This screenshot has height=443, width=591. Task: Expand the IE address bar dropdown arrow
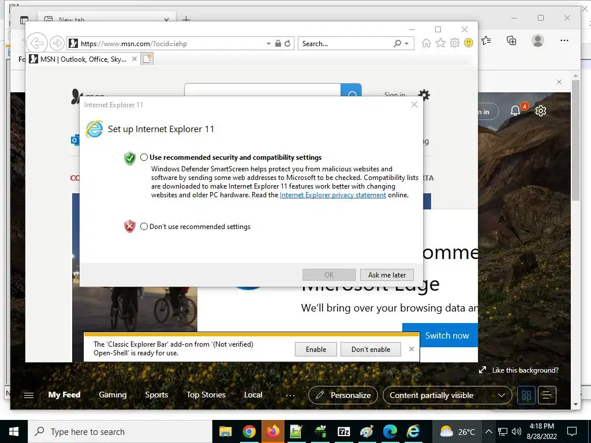click(x=268, y=44)
